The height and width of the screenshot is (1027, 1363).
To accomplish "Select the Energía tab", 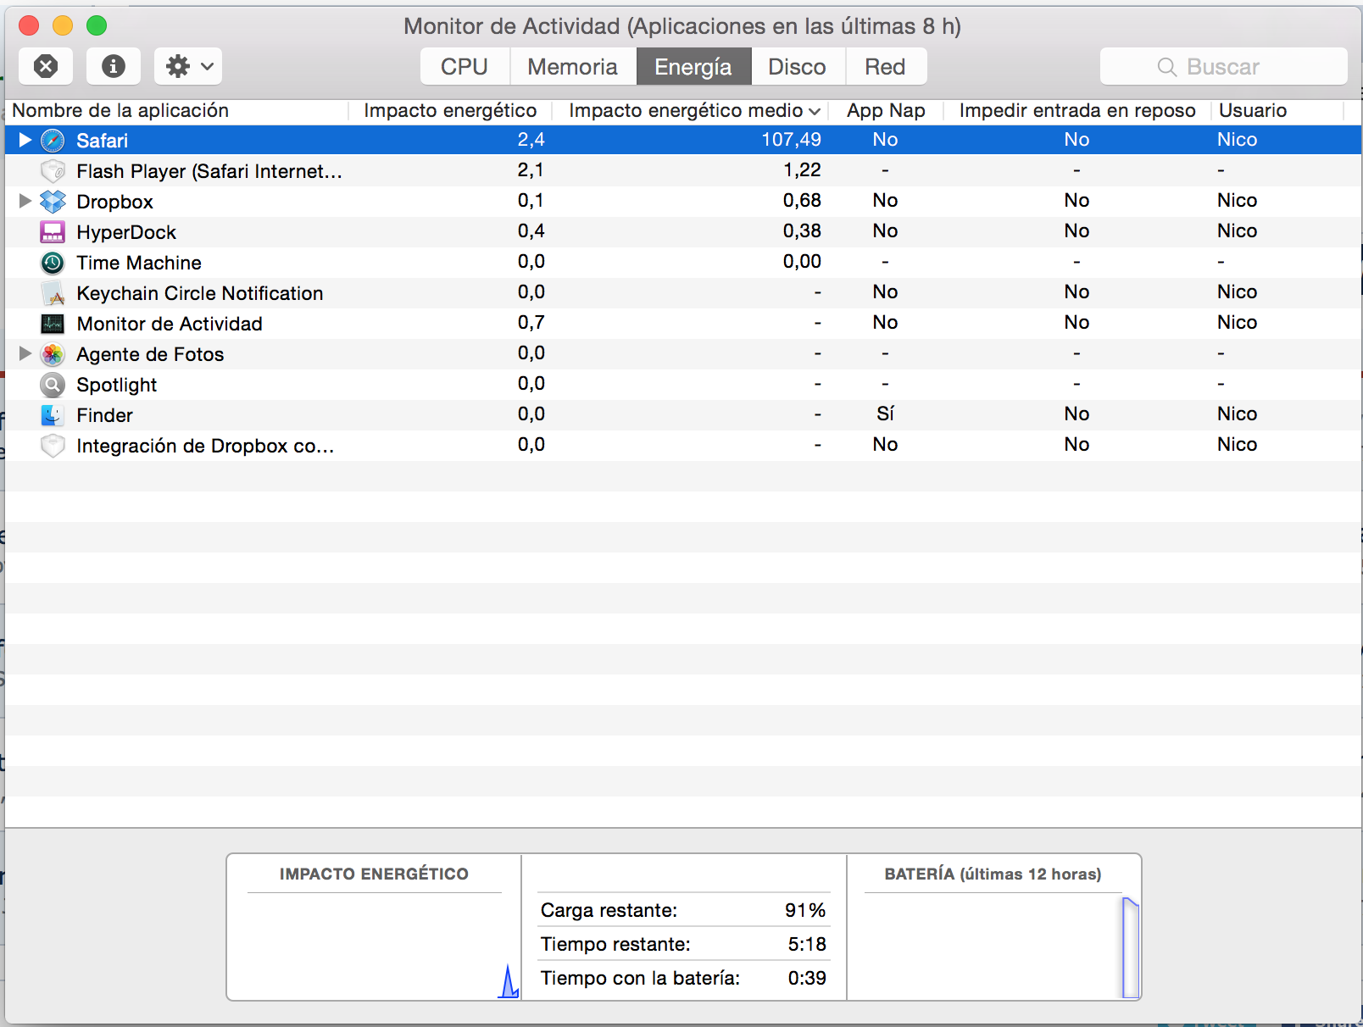I will (693, 66).
